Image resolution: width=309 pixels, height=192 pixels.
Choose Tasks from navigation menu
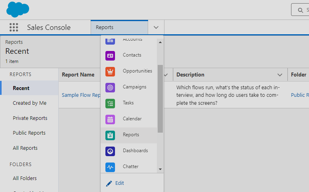pyautogui.click(x=128, y=103)
